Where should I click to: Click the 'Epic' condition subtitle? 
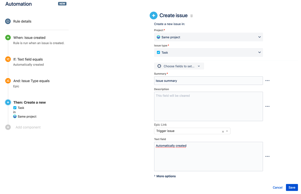coord(16,86)
